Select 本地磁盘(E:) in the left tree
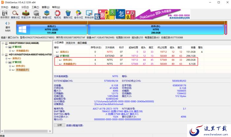This screenshot has height=137, width=231. click(x=22, y=51)
